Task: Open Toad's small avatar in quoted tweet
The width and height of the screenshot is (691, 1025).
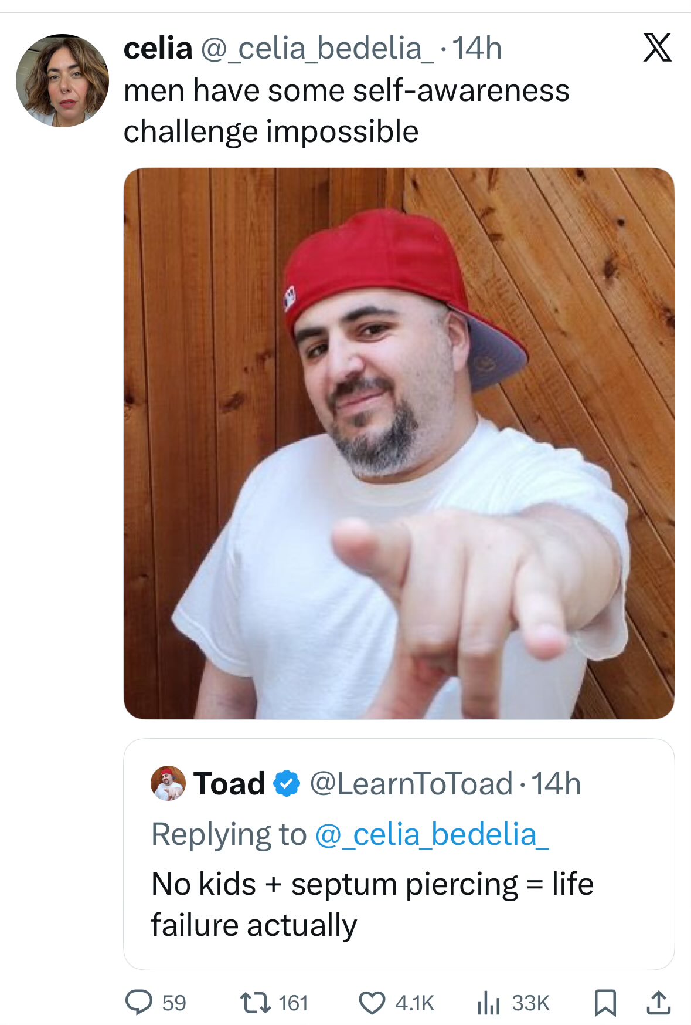Action: tap(168, 783)
